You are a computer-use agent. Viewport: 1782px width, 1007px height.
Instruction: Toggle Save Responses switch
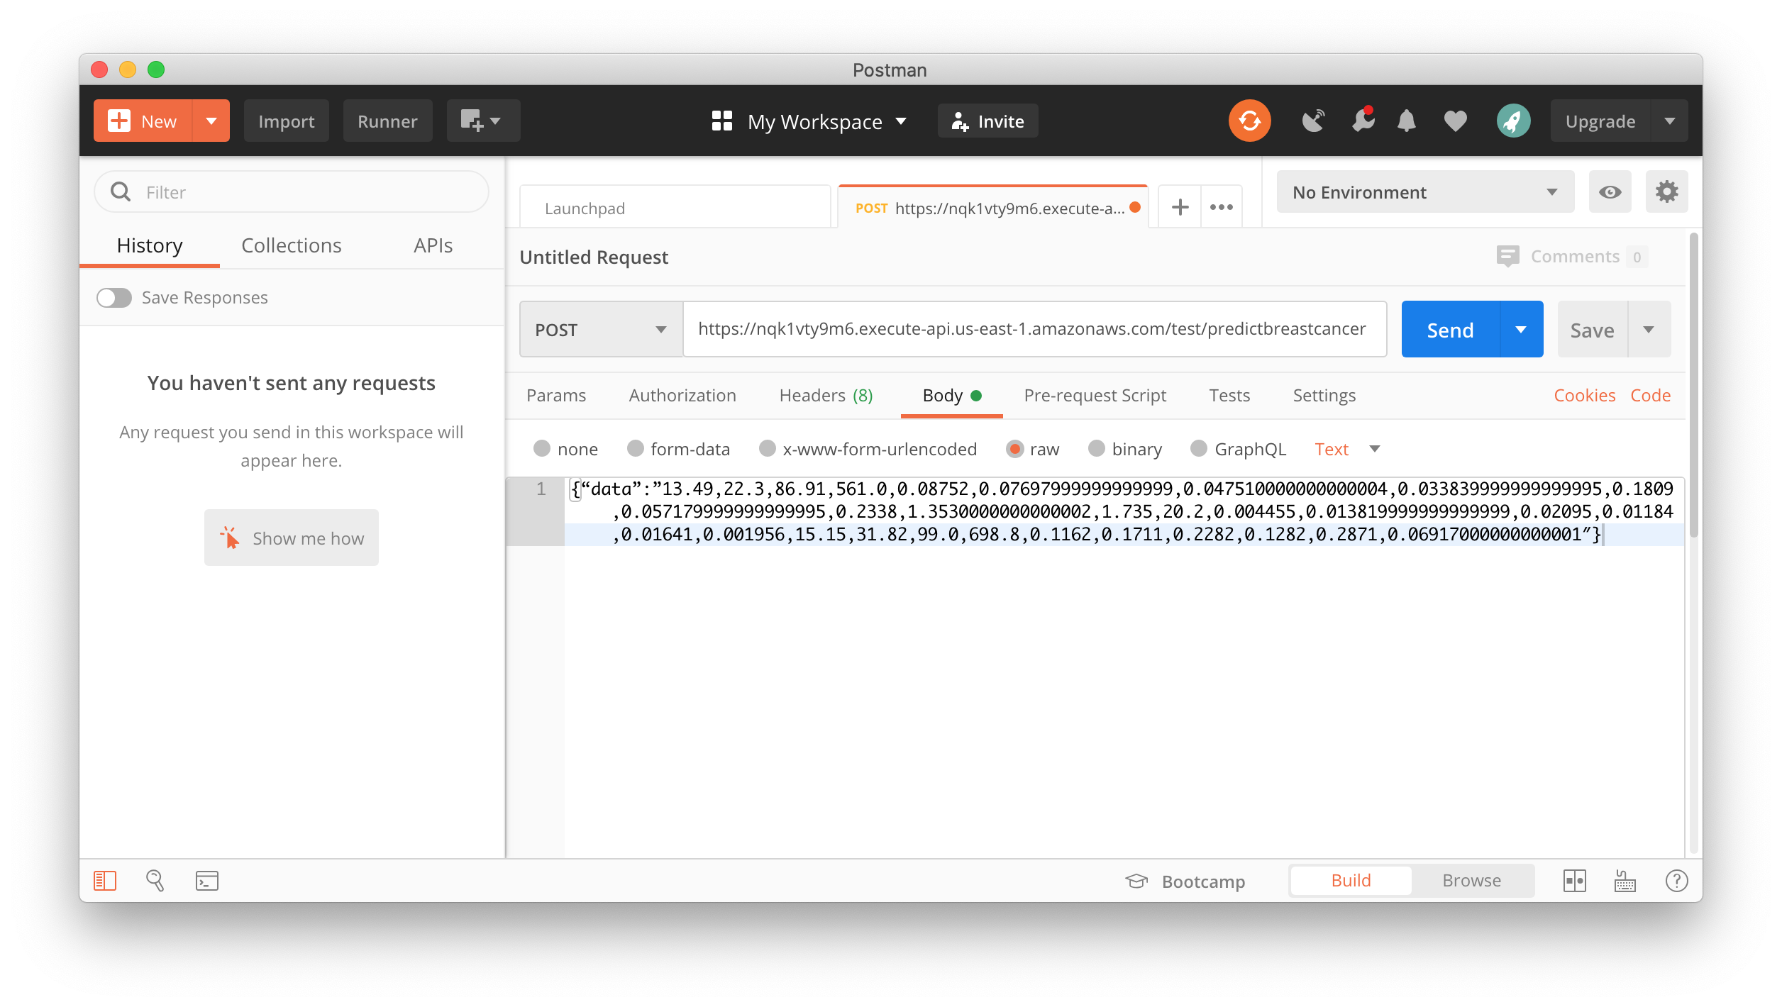tap(114, 298)
